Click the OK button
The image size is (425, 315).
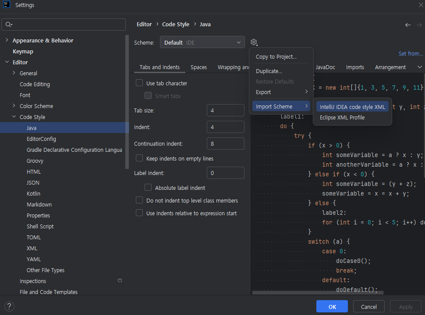coord(332,307)
